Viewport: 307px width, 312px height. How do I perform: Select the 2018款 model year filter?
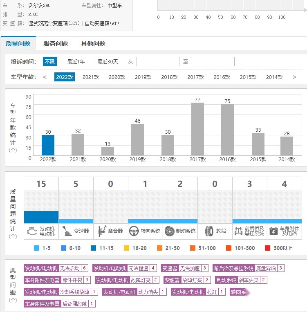[x=169, y=77]
